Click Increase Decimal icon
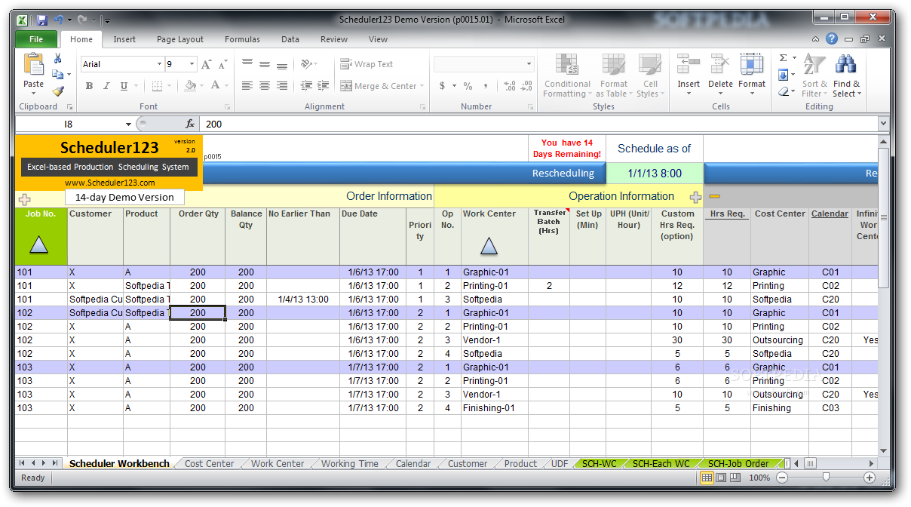Screen dimensions: 911x507 (510, 86)
